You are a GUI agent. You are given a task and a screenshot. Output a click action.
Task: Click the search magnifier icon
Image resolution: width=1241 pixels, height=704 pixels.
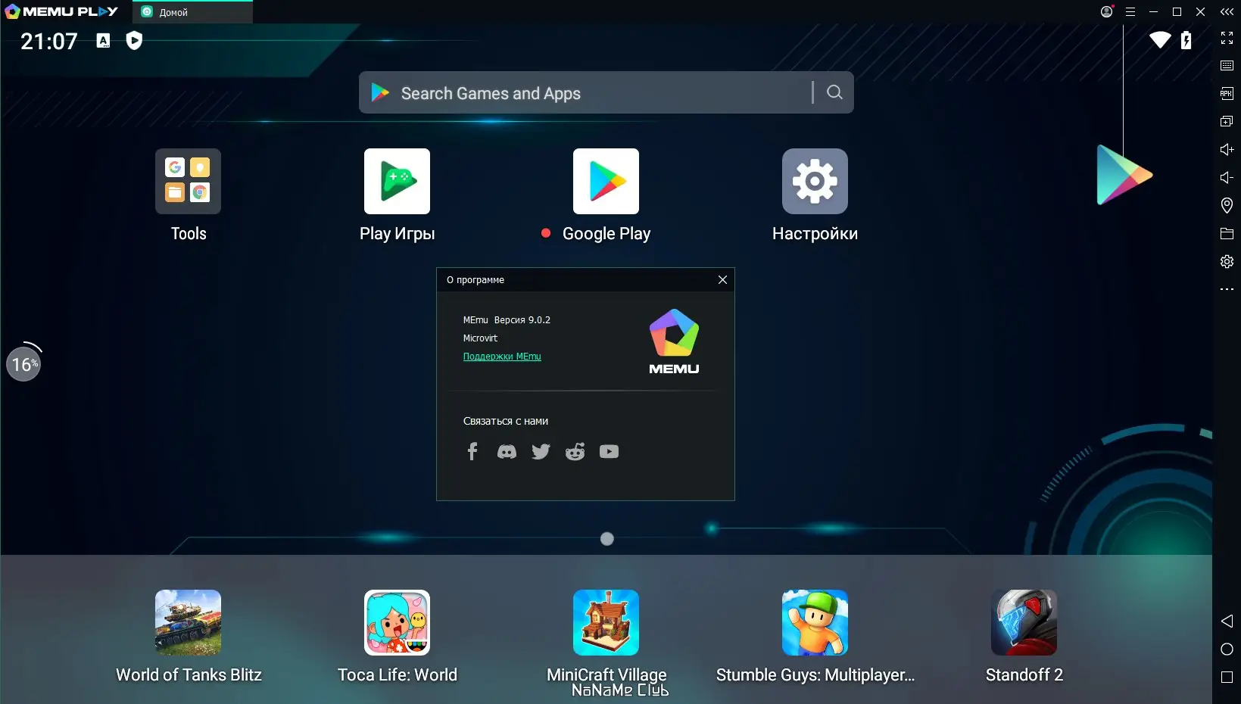pos(834,92)
